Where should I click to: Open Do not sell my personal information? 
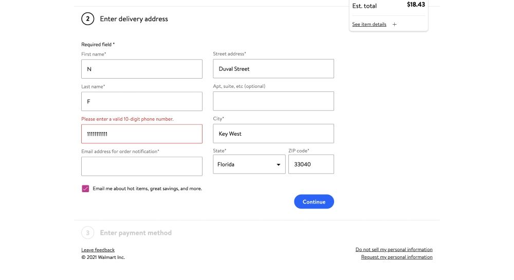[394, 250]
